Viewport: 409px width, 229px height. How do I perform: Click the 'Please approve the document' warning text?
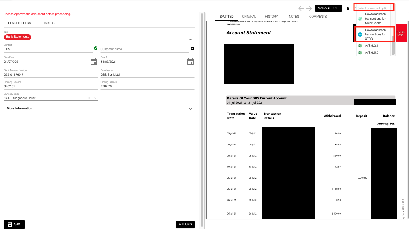38,14
